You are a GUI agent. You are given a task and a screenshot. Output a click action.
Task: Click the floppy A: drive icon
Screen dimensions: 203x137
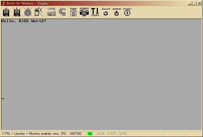tap(6, 12)
